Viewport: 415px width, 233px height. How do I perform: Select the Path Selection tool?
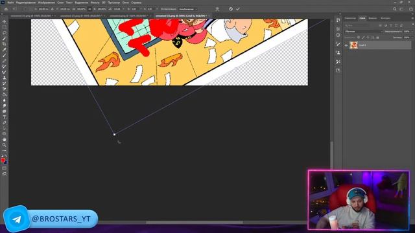5,128
